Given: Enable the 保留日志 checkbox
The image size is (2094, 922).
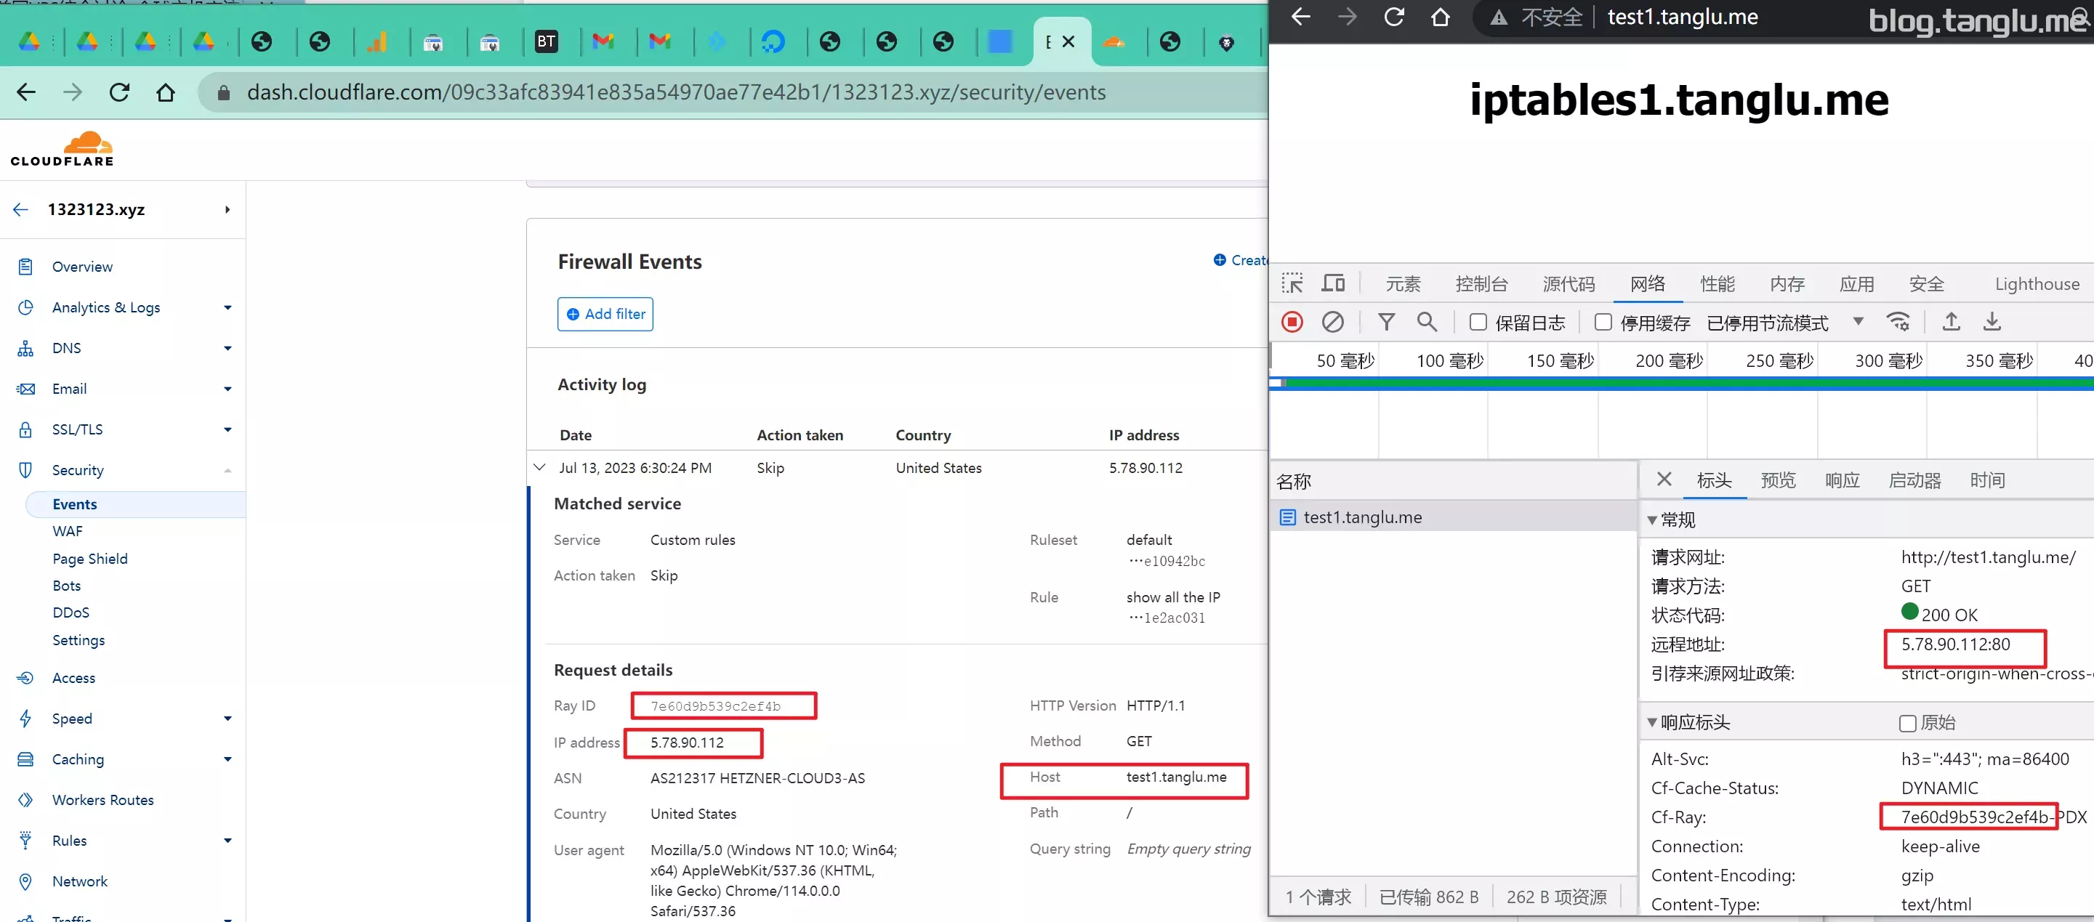Looking at the screenshot, I should click(1478, 323).
